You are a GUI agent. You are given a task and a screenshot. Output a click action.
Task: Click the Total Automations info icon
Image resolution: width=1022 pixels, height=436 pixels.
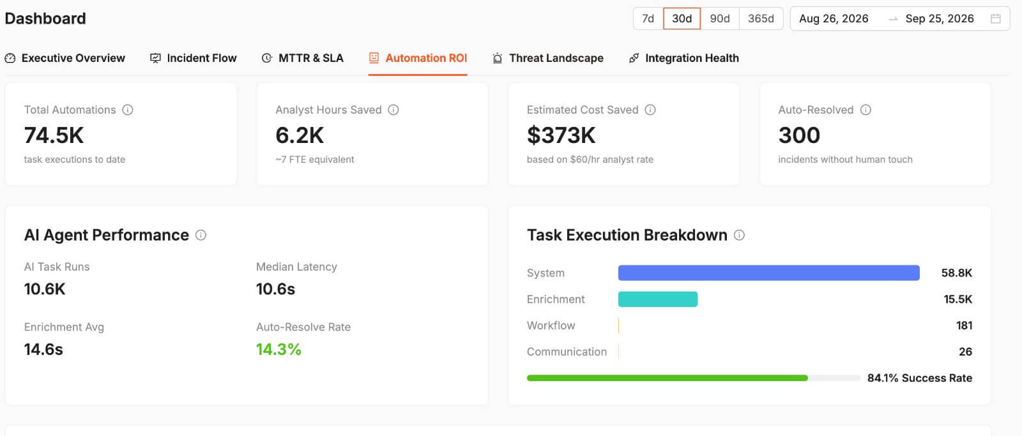pos(128,110)
